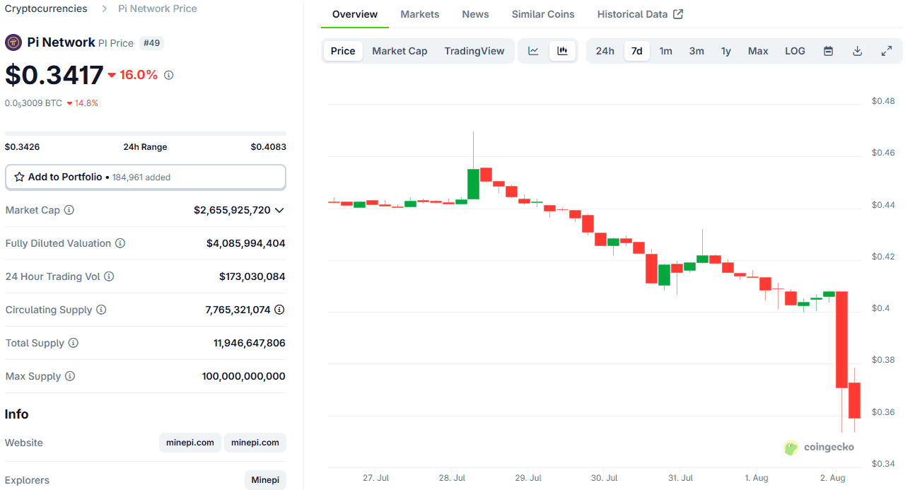
Task: Click the Circulating Supply info icon
Action: click(x=101, y=310)
